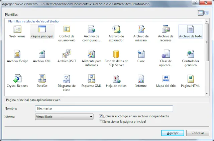Choose the DataSet template
214x141 pixels.
[42, 81]
